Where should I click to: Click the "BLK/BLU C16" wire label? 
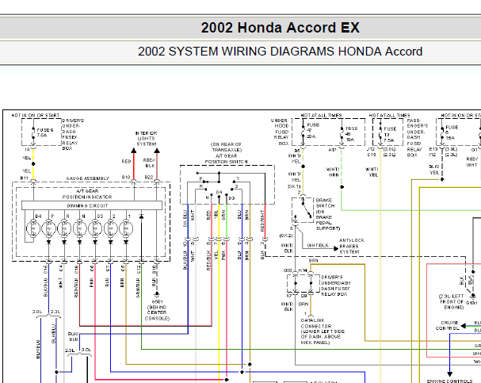pyautogui.click(x=46, y=282)
